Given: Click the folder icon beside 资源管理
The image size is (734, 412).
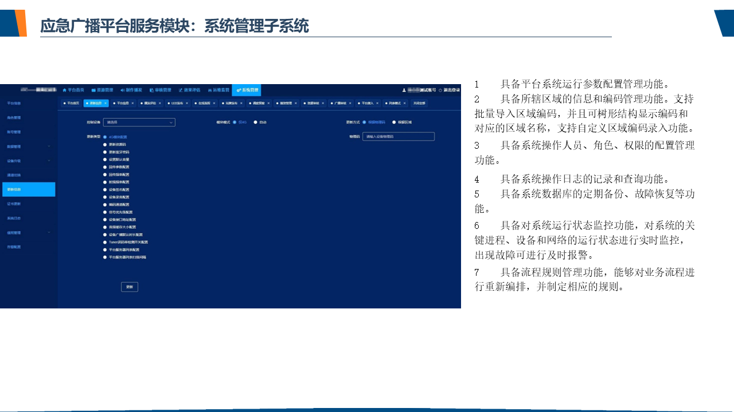Looking at the screenshot, I should coord(93,90).
